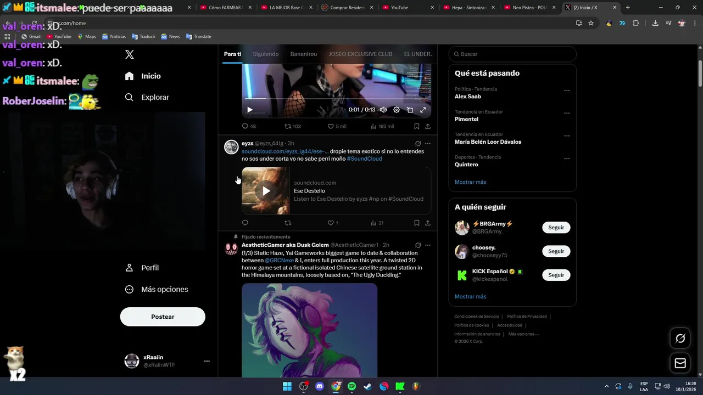
Task: Open the soundcloud.com/eyzs_lg44 link
Action: [285, 151]
